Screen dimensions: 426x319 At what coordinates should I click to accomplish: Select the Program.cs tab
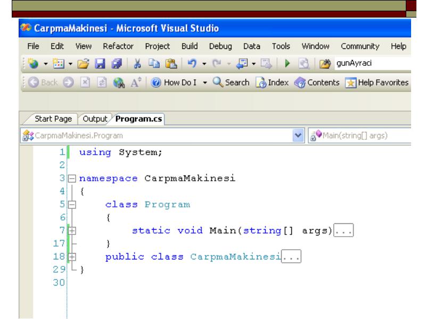[138, 119]
